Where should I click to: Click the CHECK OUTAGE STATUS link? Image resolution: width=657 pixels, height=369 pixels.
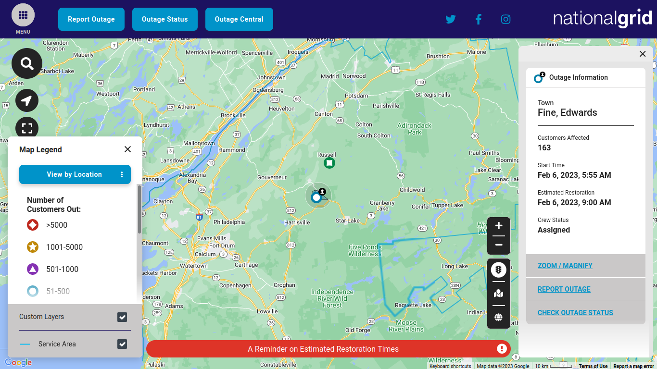click(575, 313)
